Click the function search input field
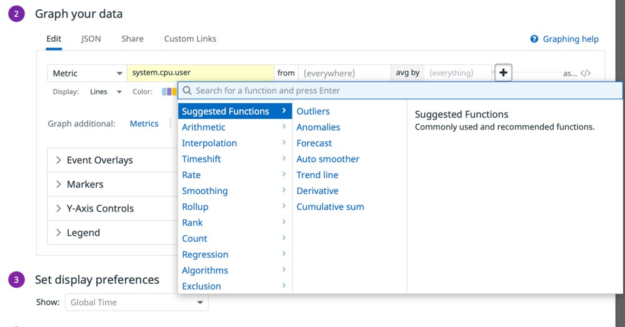The width and height of the screenshot is (625, 327). 400,91
